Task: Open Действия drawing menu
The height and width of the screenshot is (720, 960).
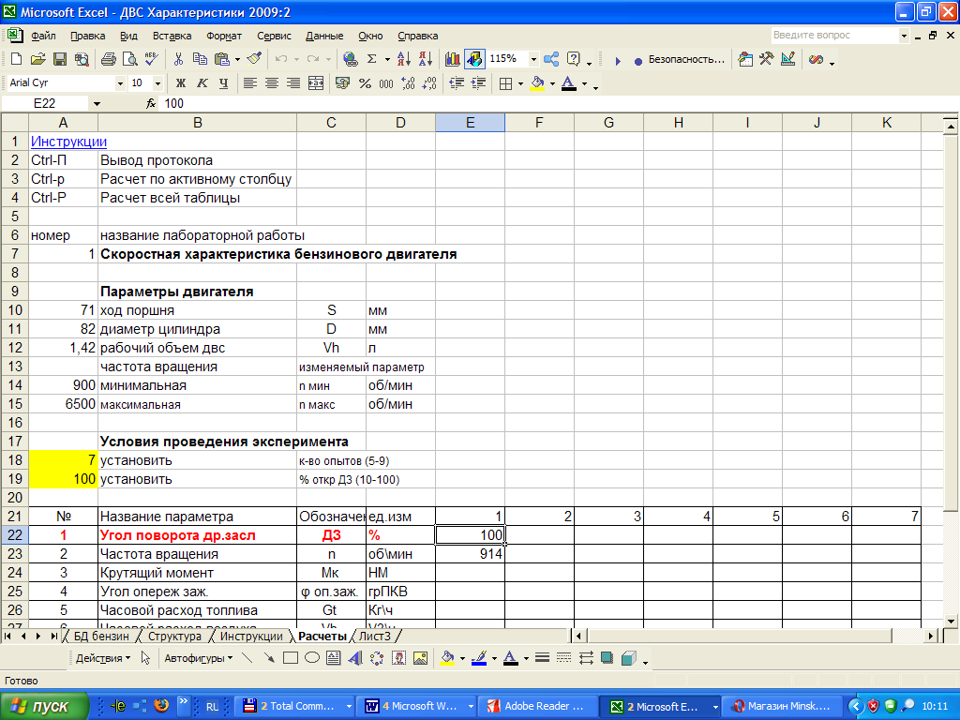Action: click(103, 658)
